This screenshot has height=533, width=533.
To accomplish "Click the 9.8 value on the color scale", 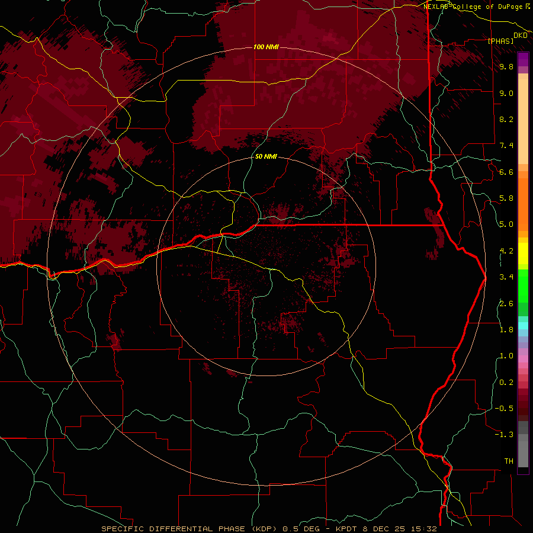I will coord(506,66).
